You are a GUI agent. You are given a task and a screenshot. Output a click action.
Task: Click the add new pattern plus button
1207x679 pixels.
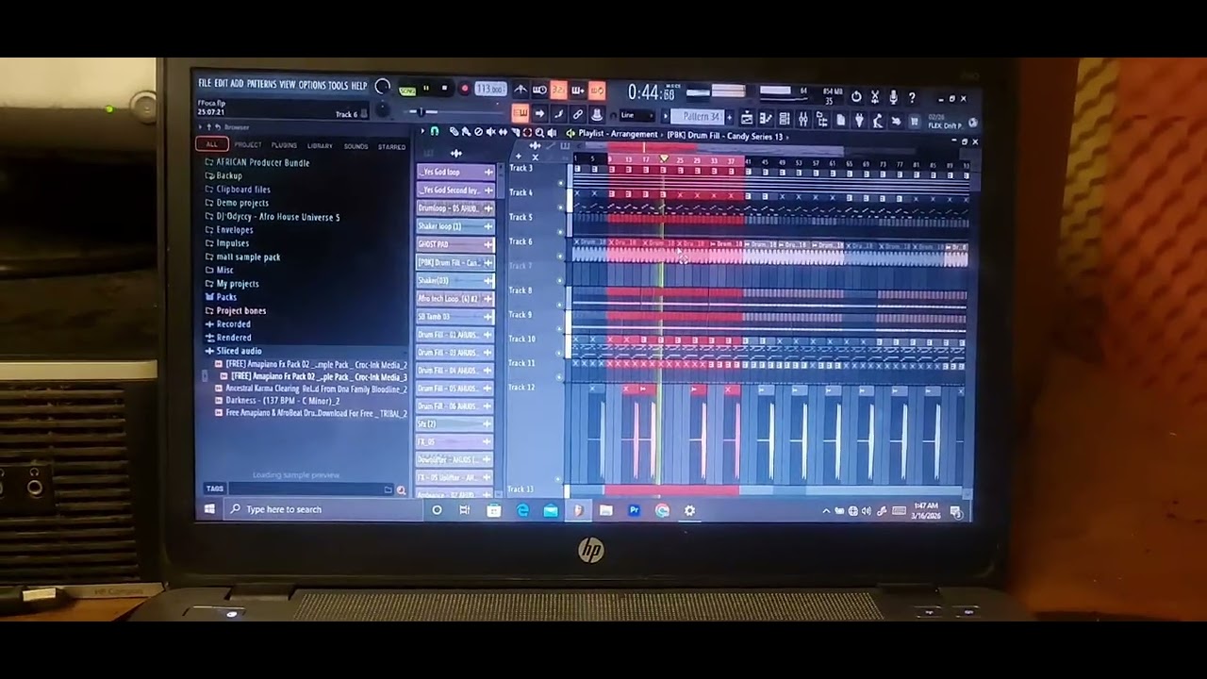pos(730,117)
